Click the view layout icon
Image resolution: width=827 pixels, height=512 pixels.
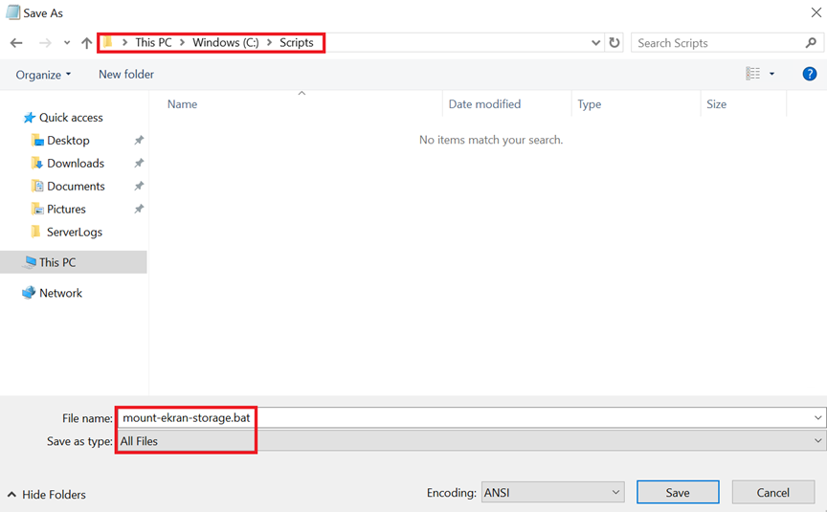point(753,74)
